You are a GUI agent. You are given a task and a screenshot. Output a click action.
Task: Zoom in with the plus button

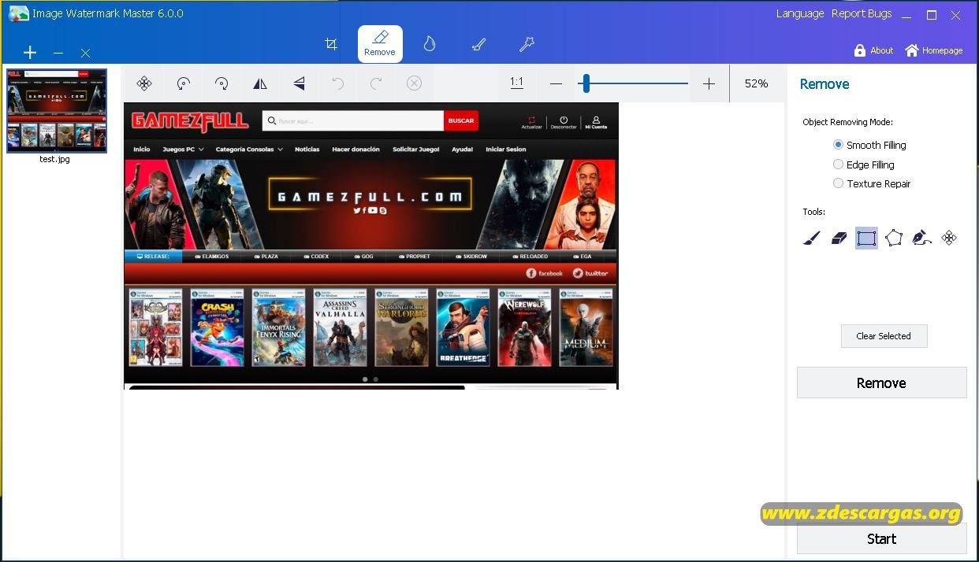pos(709,83)
